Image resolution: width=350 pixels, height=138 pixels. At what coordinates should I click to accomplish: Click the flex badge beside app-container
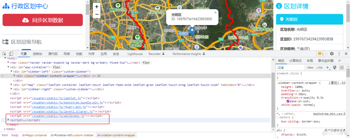[x=56, y=67]
